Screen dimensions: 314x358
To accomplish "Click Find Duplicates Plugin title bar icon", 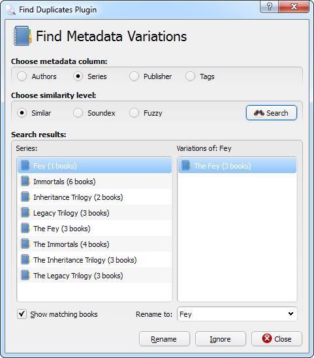I will 10,10.
